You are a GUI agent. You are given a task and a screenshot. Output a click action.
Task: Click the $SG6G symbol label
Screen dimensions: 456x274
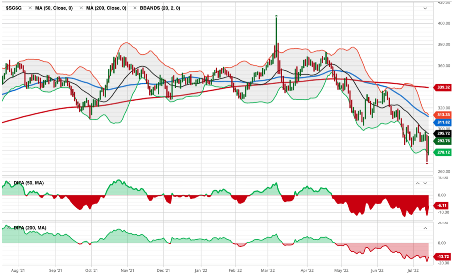(x=14, y=8)
